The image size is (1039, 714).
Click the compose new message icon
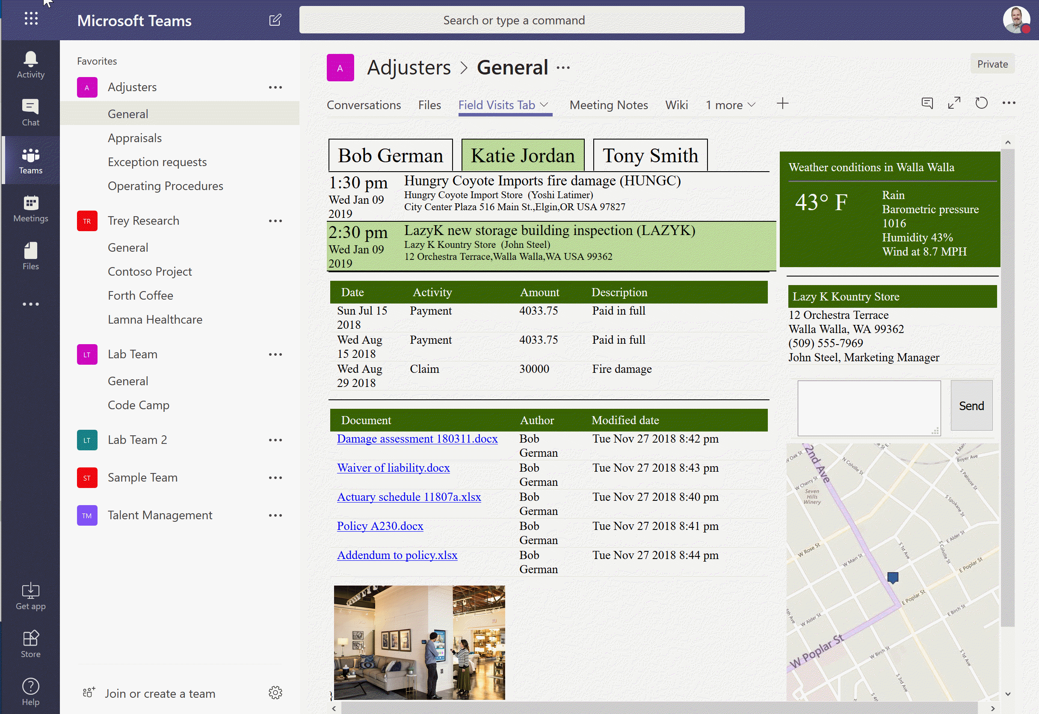coord(275,21)
